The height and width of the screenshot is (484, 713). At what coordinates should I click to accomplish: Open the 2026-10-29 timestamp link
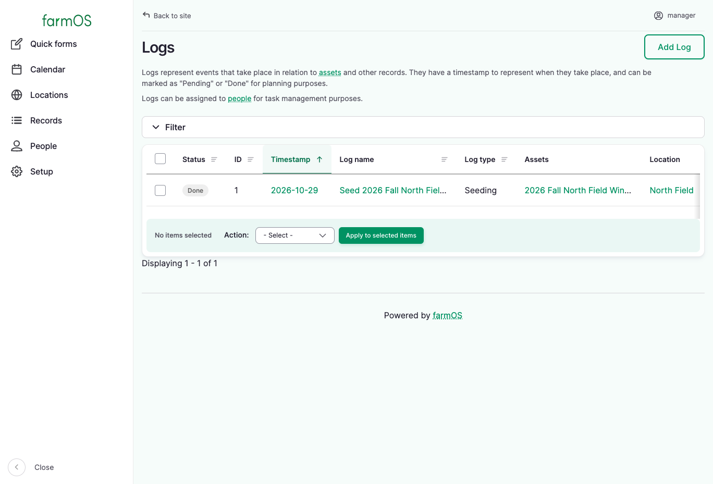[x=294, y=190]
